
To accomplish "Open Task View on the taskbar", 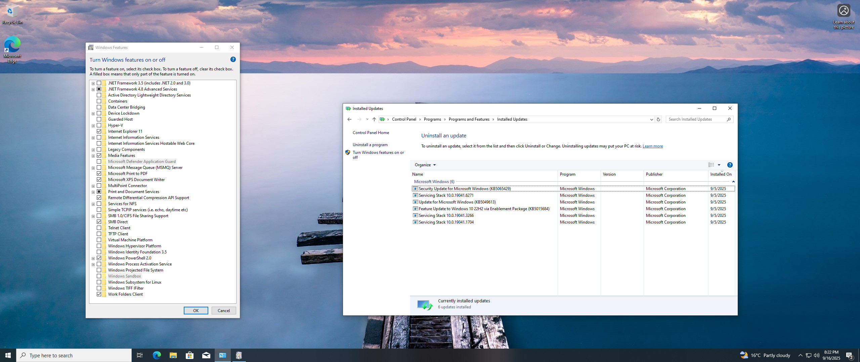I will pyautogui.click(x=140, y=355).
